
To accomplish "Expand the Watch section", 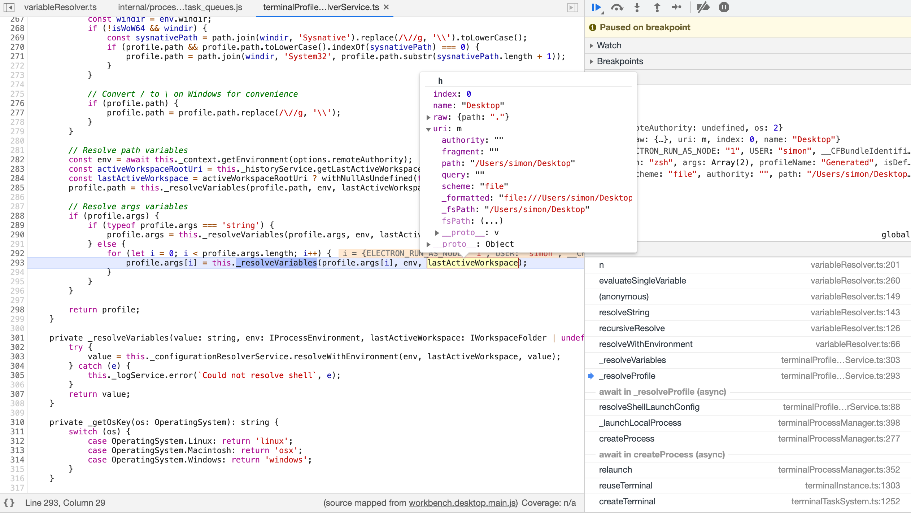I will tap(591, 45).
